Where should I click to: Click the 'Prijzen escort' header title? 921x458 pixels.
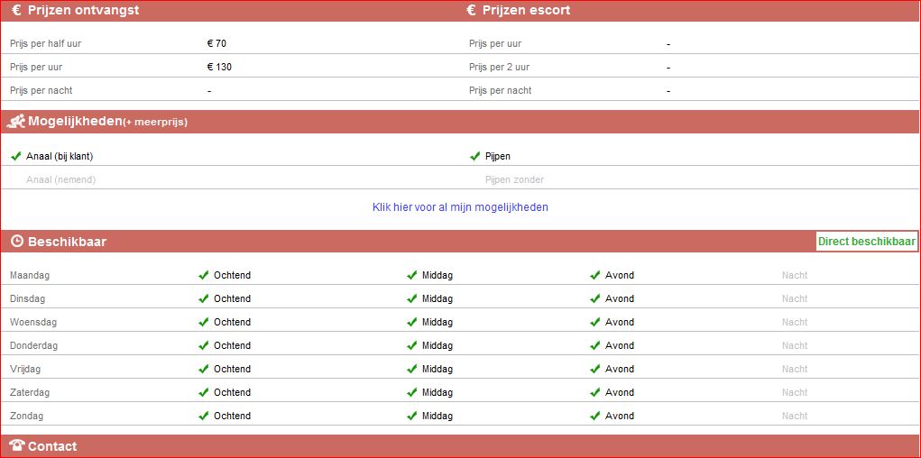[526, 10]
